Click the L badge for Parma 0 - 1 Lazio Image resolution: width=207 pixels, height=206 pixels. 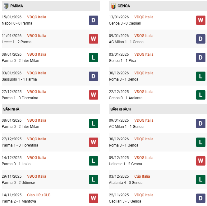click(x=94, y=161)
